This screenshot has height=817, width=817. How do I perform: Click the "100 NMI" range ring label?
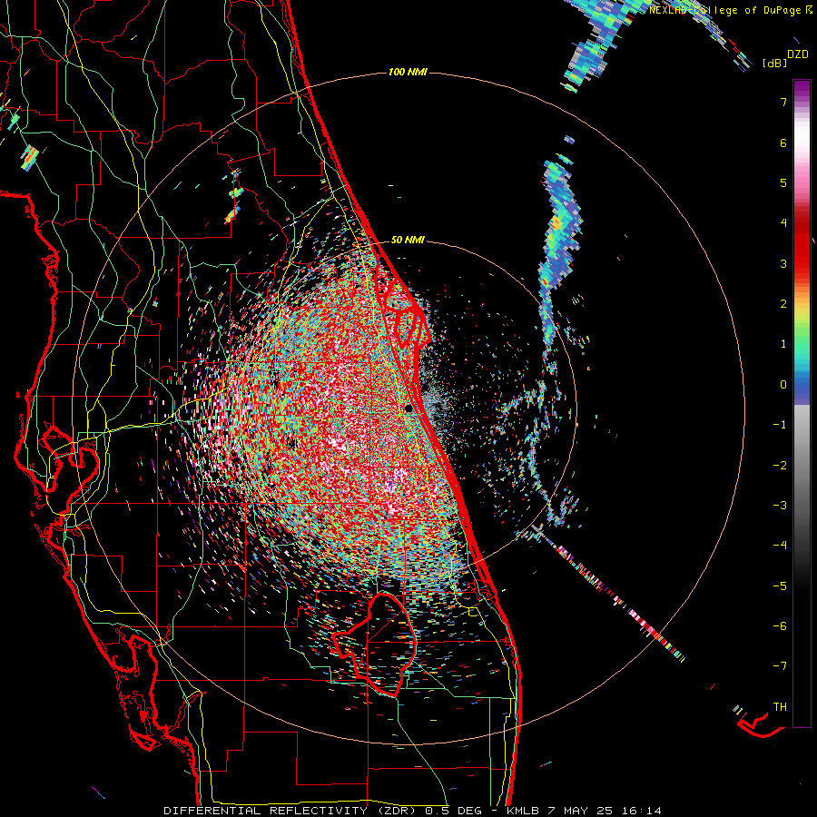click(x=408, y=72)
